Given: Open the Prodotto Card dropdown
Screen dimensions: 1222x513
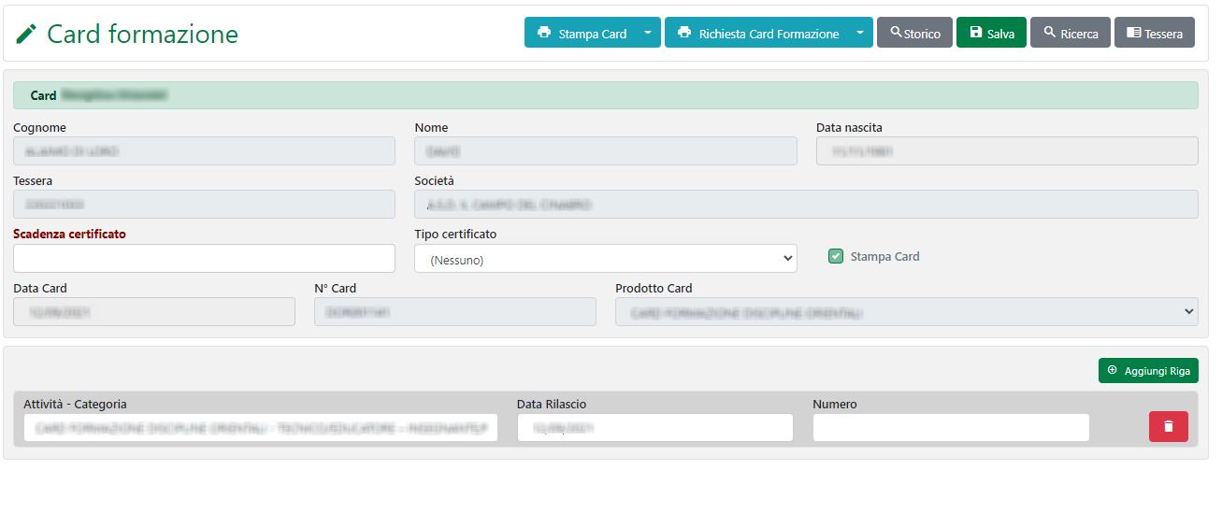Looking at the screenshot, I should pyautogui.click(x=905, y=312).
